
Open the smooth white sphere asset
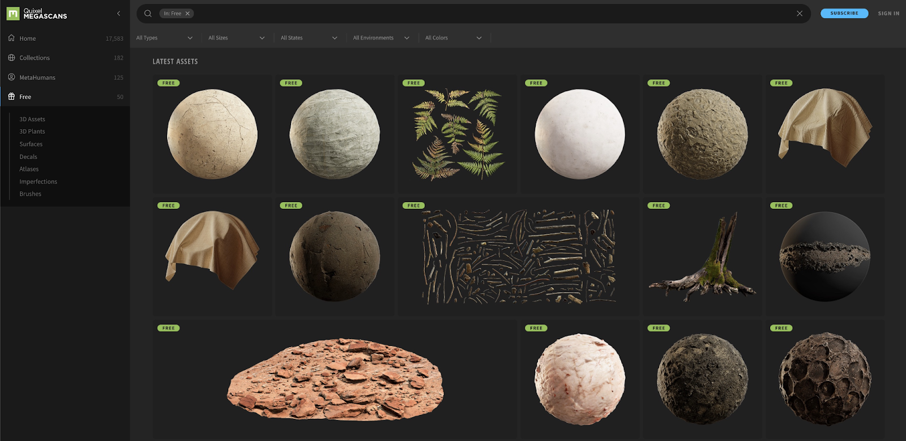pos(580,134)
